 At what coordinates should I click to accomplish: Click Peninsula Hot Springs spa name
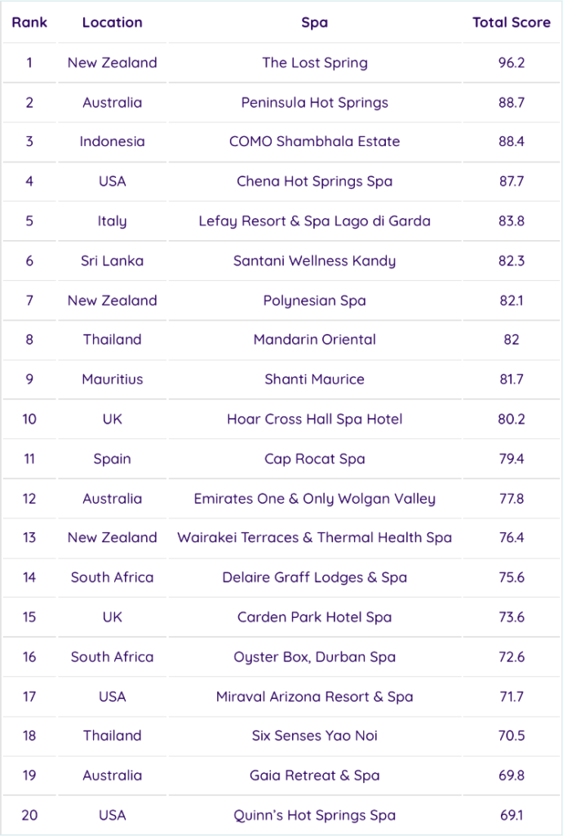coord(314,102)
